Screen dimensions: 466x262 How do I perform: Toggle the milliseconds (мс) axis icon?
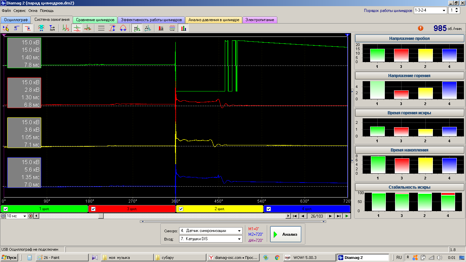[x=137, y=28]
